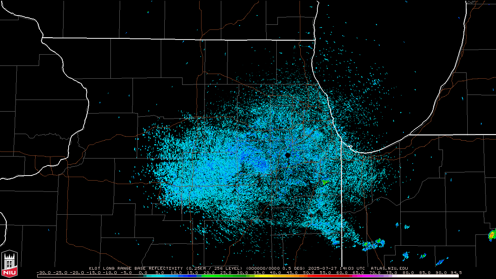The height and width of the screenshot is (279, 496).
Task: Click the KLOT radar site marker dot
Action: click(288, 155)
